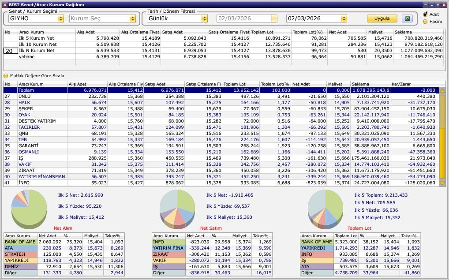Sort by Net Adet column header
The height and width of the screenshot is (280, 449).
(308, 84)
